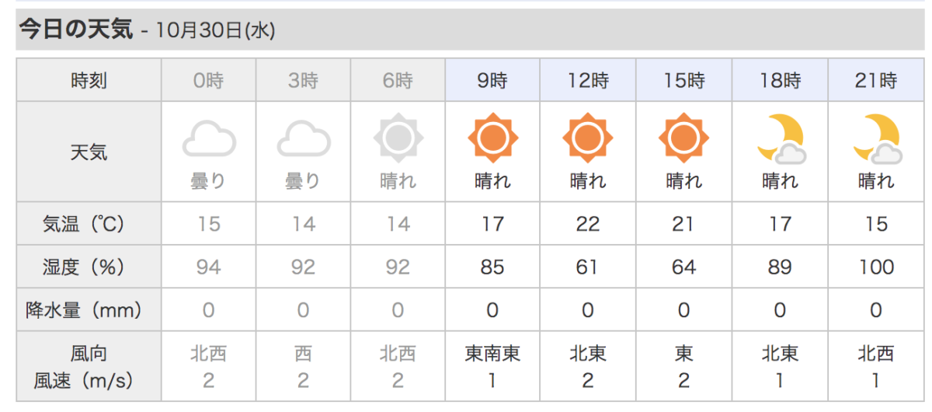Image resolution: width=932 pixels, height=412 pixels.
Task: Select the 12時 column header
Action: coord(588,80)
